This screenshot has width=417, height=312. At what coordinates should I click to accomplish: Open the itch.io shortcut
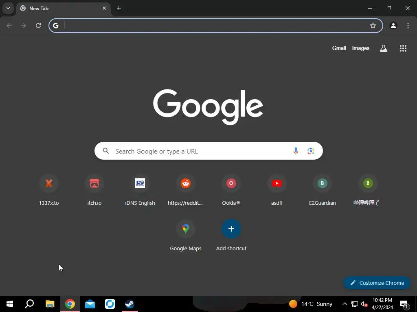coord(94,190)
